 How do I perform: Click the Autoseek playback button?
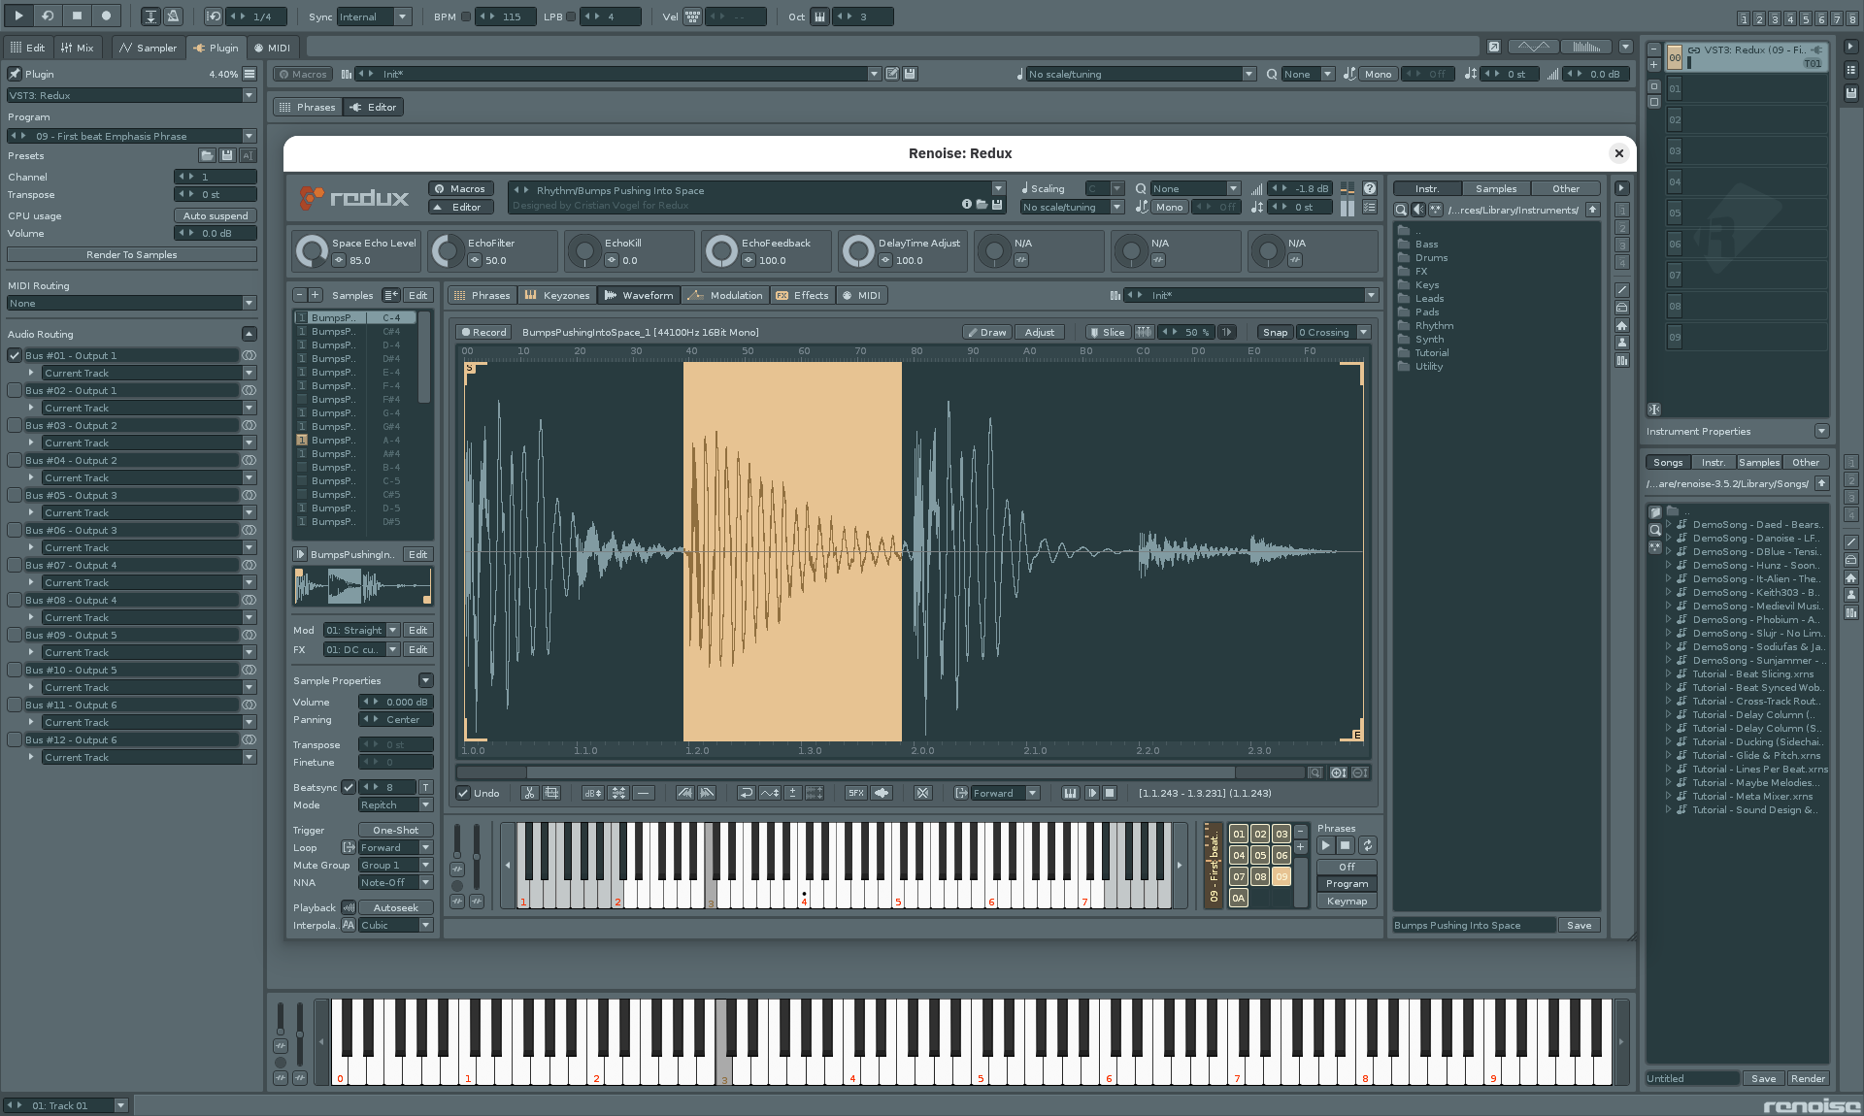click(395, 907)
